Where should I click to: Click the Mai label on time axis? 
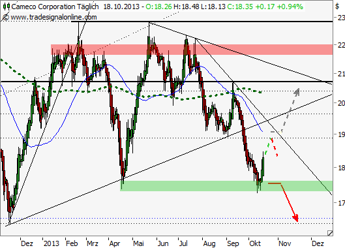point(138,243)
